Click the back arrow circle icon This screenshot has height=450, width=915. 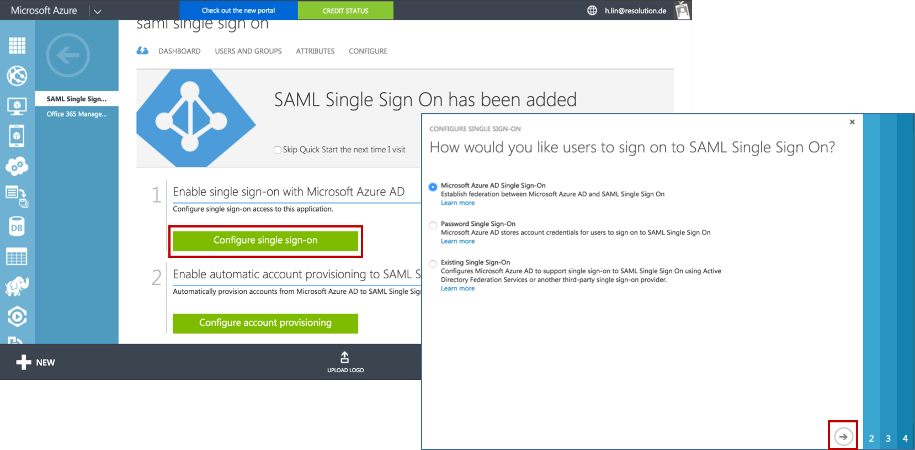(68, 55)
